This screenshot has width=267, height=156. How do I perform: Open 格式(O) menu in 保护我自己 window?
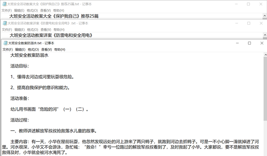pos(32,11)
